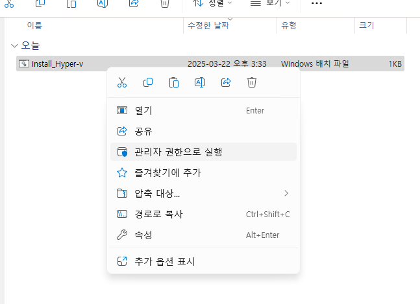Open the 보기 (View) dropdown in toolbar
Viewport: 420px width, 304px height.
coord(271,3)
